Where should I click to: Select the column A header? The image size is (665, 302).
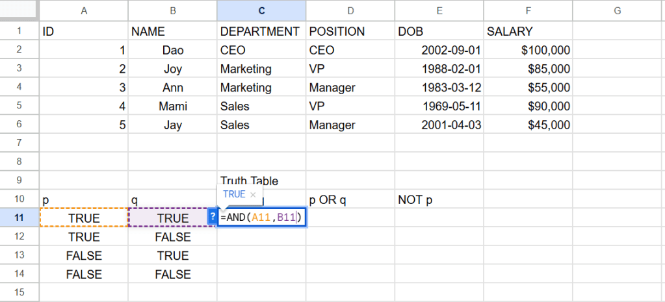click(x=84, y=10)
